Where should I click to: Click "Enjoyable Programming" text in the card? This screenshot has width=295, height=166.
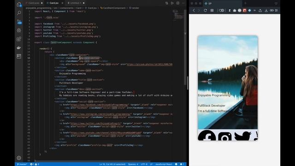(214, 95)
